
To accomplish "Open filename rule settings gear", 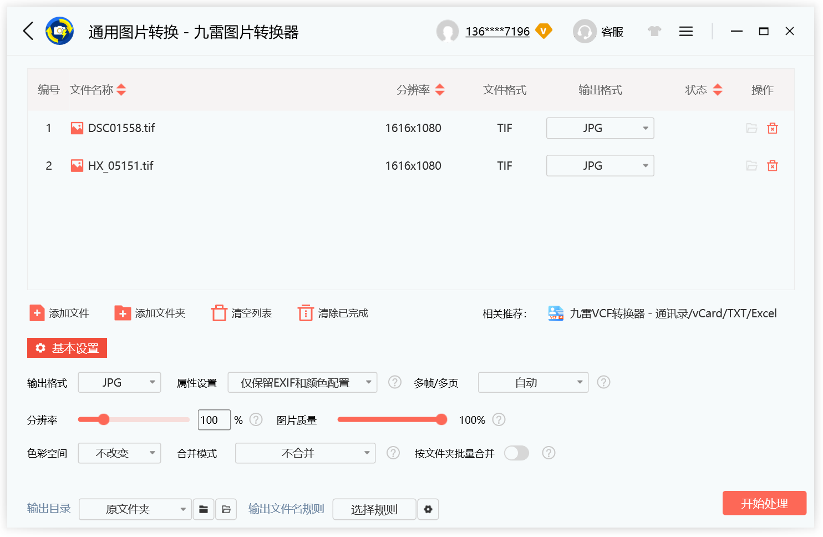I will (x=428, y=509).
